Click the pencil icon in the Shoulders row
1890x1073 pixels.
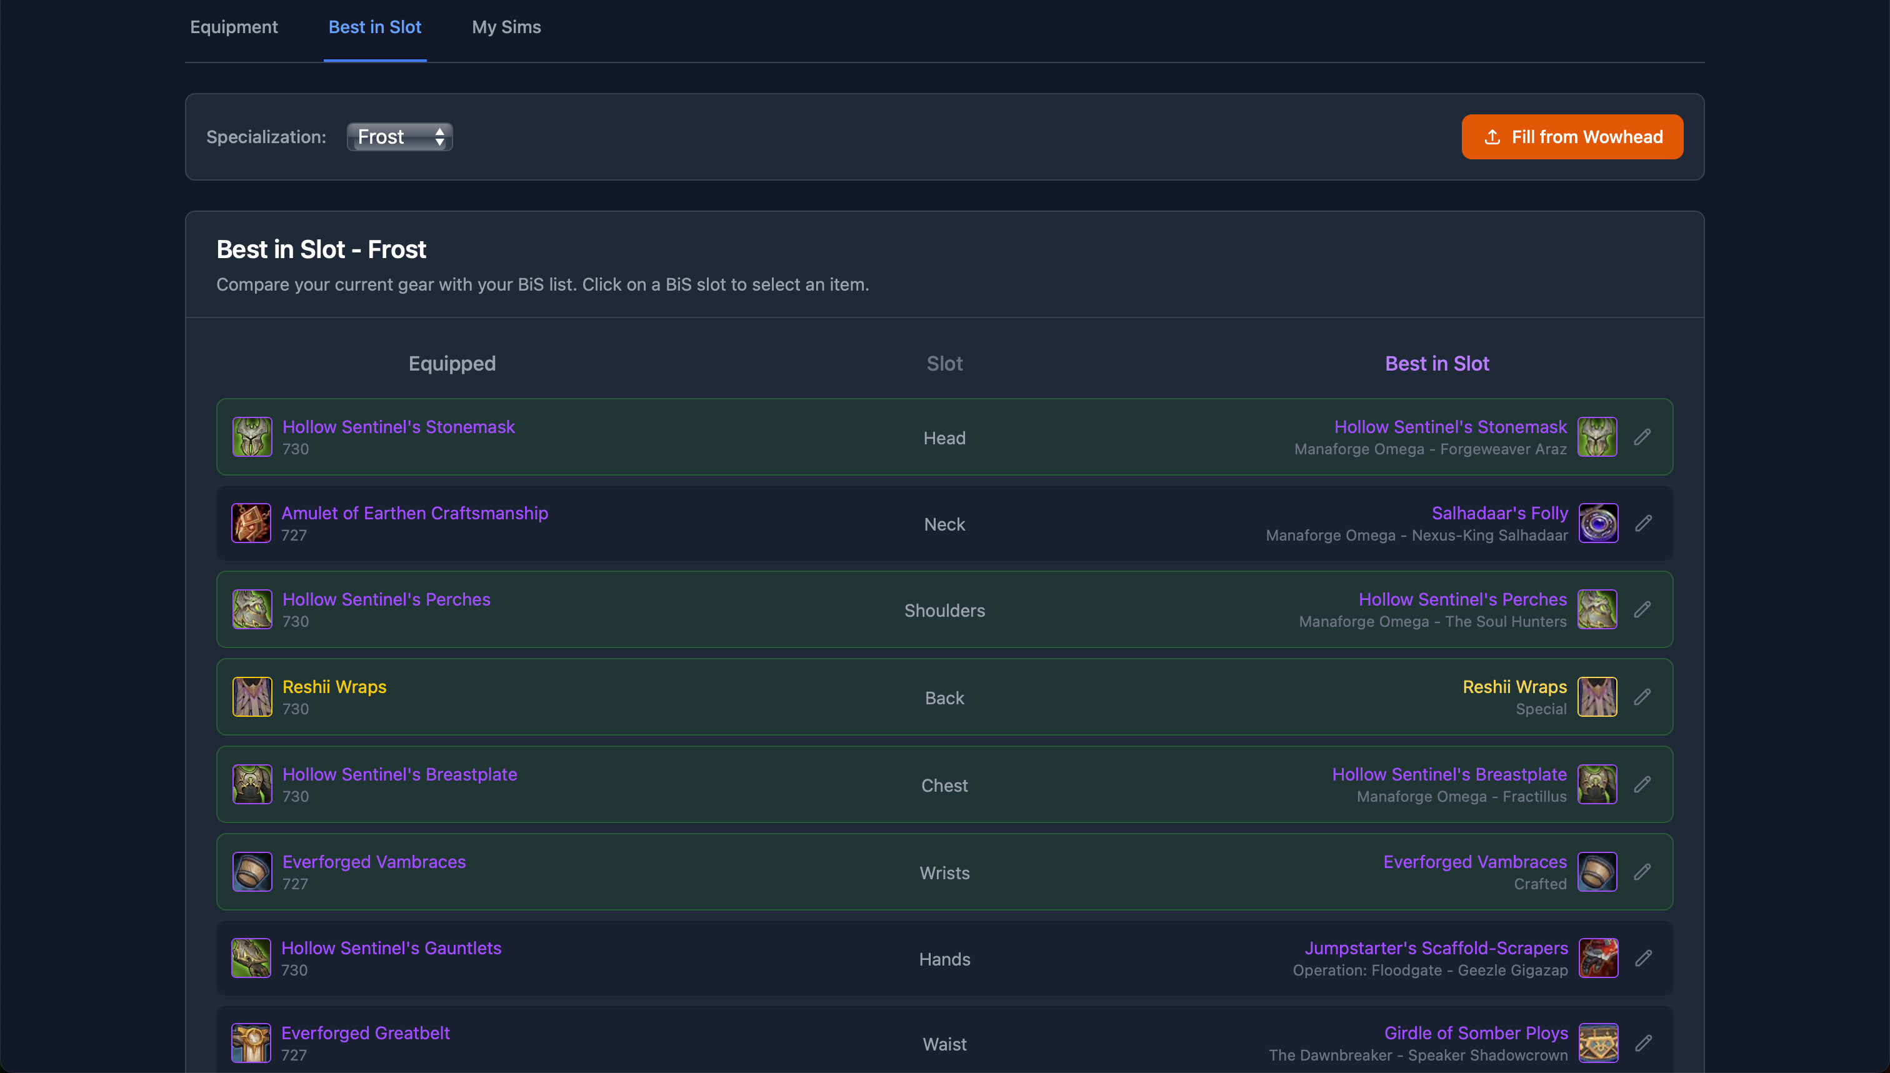click(1642, 609)
